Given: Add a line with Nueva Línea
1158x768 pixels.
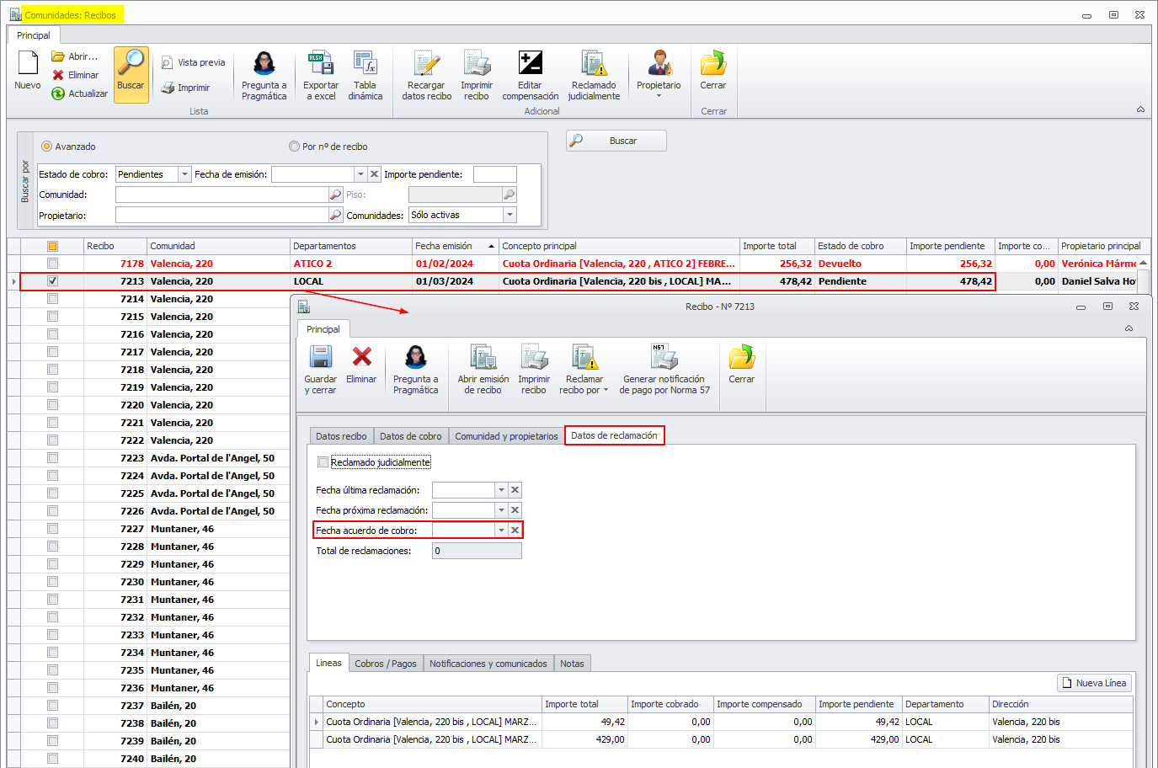Looking at the screenshot, I should click(1095, 683).
